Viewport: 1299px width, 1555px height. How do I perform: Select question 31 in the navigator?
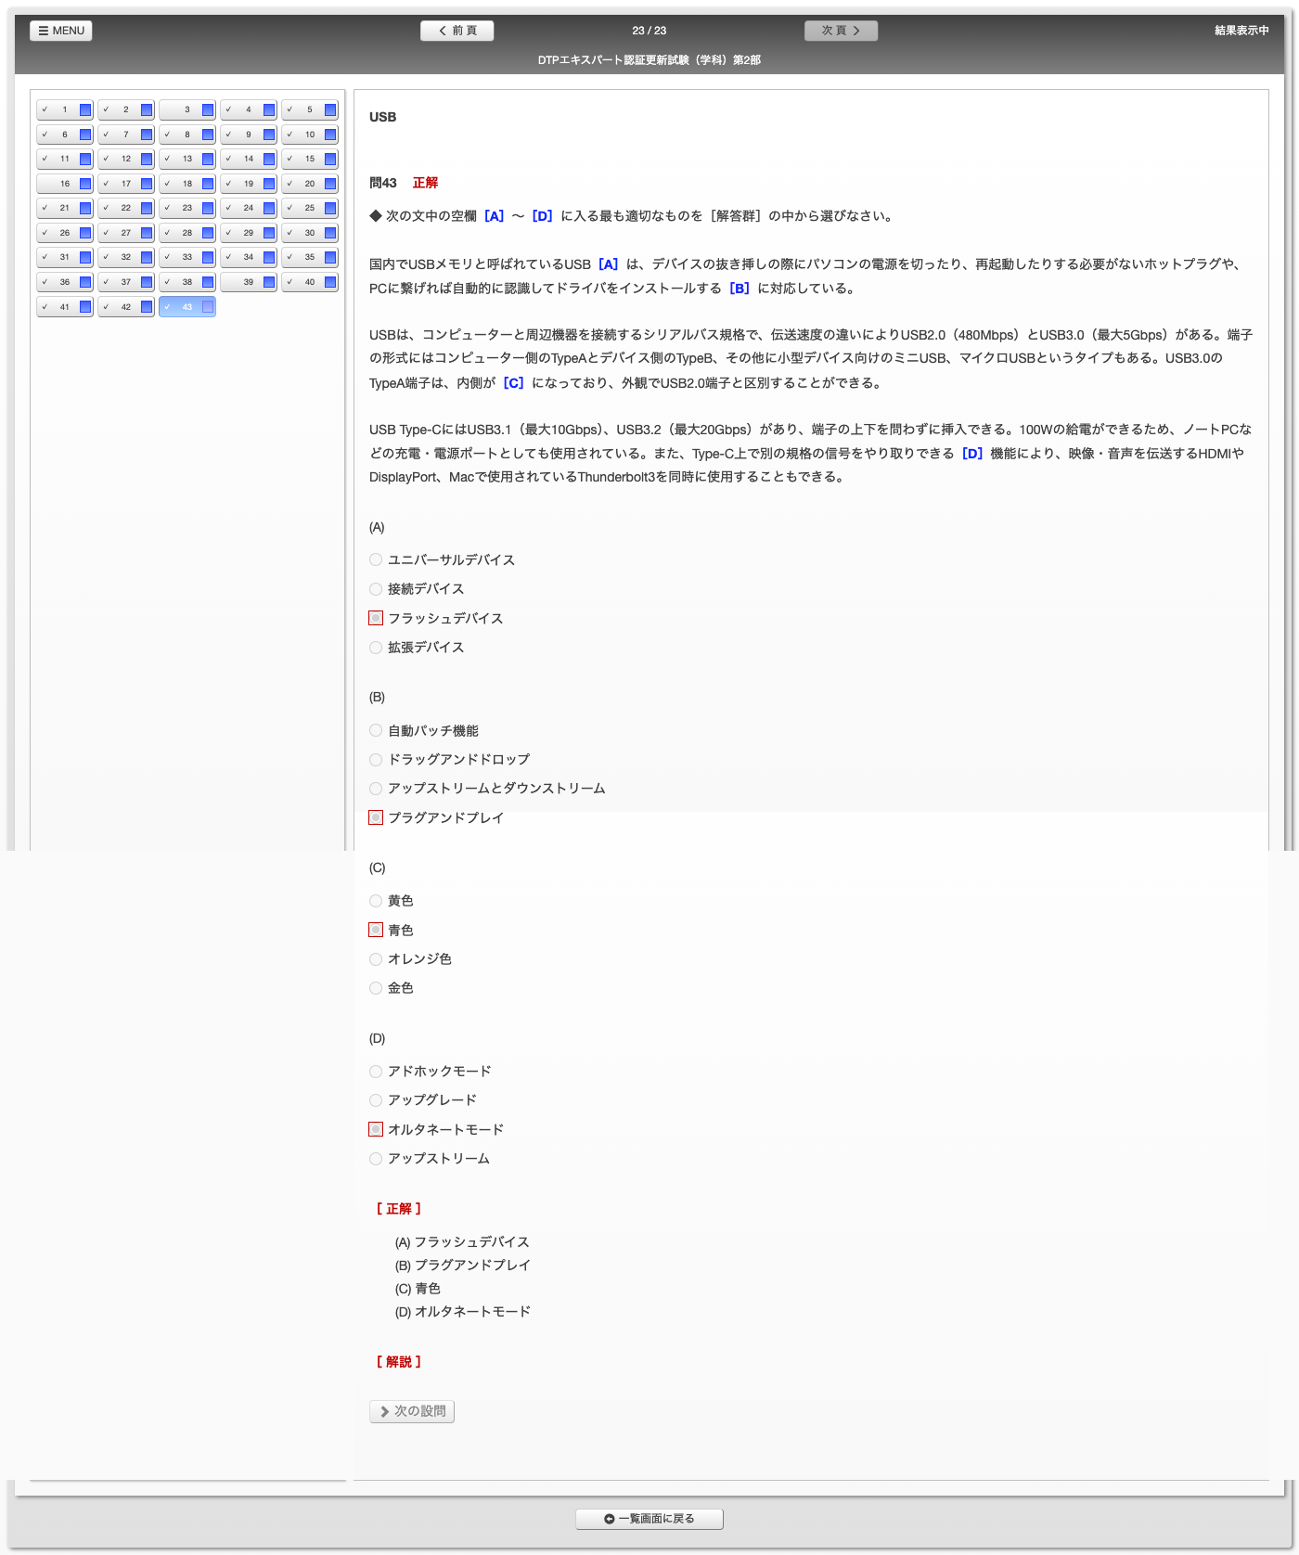(64, 257)
